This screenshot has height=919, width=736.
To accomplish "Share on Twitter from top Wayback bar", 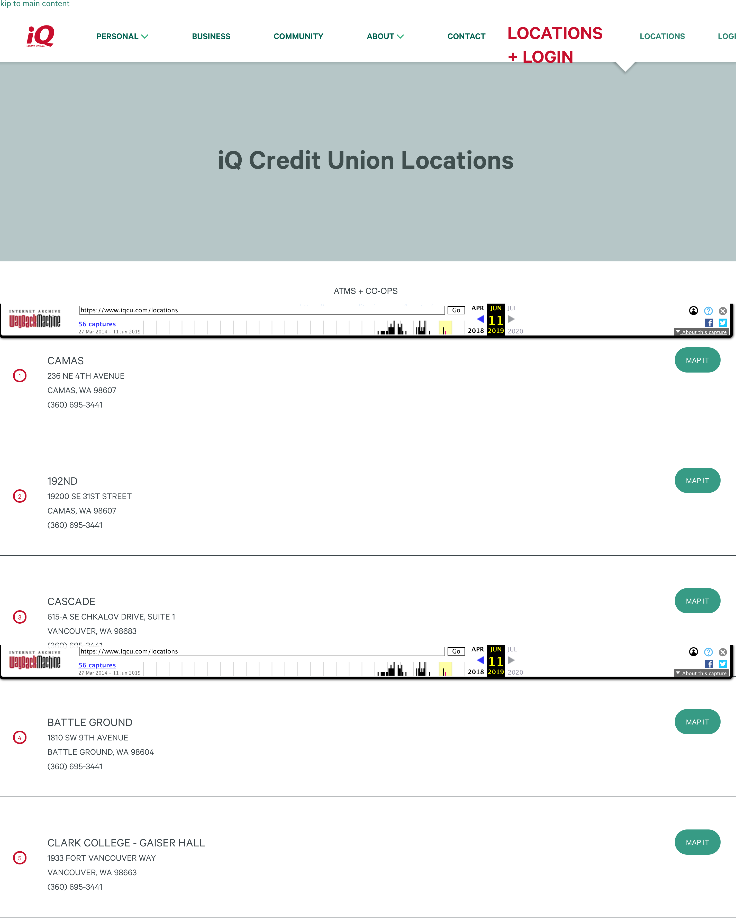I will [x=723, y=323].
